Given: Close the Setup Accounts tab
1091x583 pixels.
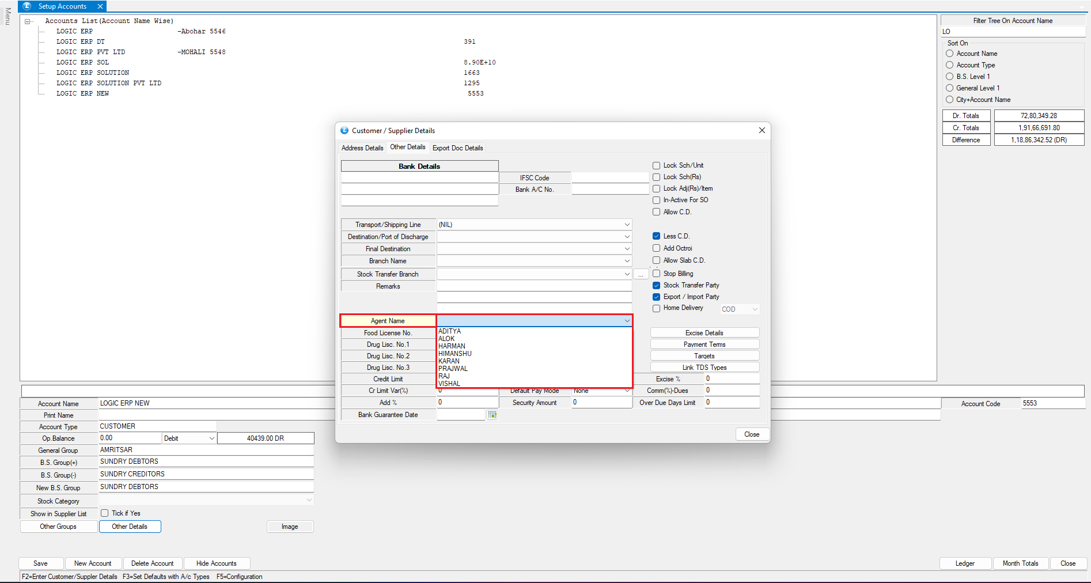Looking at the screenshot, I should 100,6.
